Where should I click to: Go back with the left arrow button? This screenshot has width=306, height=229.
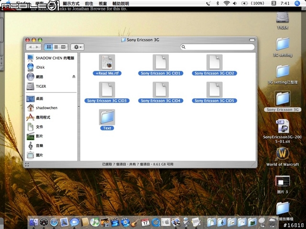tap(30, 47)
